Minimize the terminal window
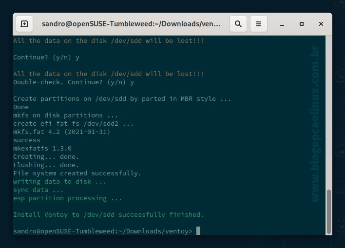Screen dimensions: 345x248 pos(282,24)
